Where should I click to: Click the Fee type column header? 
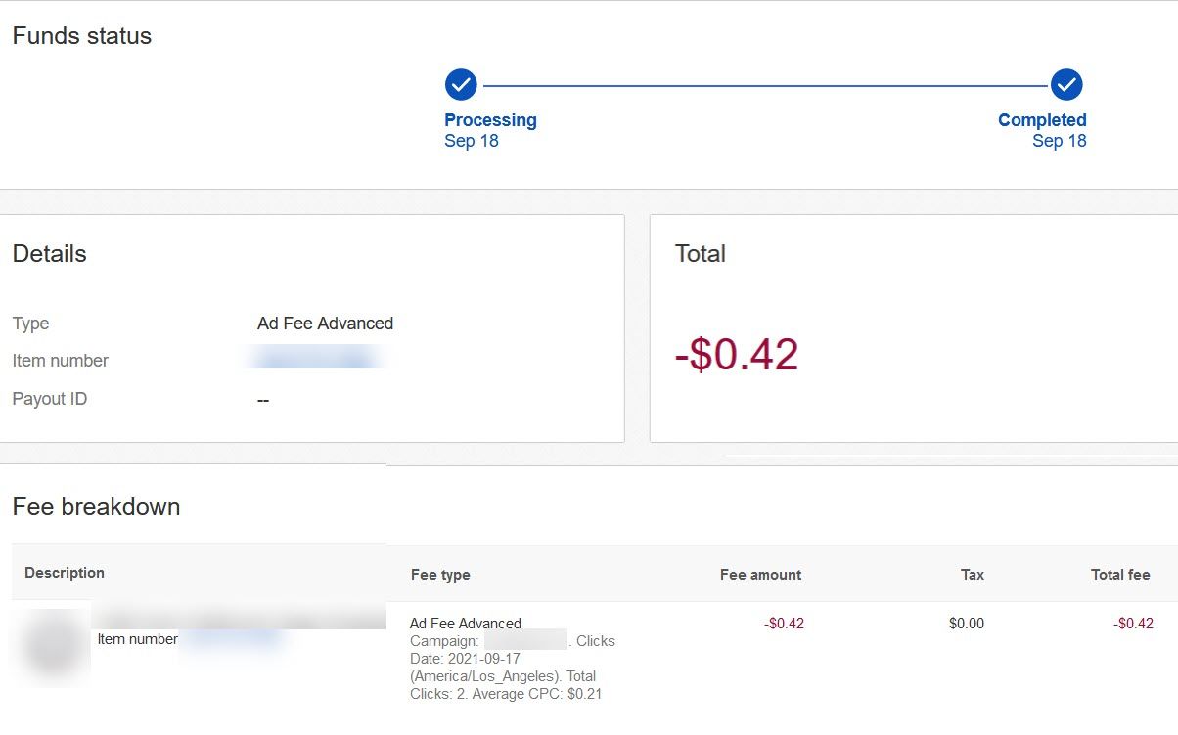[440, 575]
